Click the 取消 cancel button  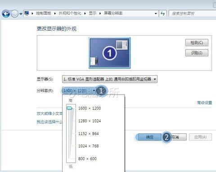click(x=176, y=137)
